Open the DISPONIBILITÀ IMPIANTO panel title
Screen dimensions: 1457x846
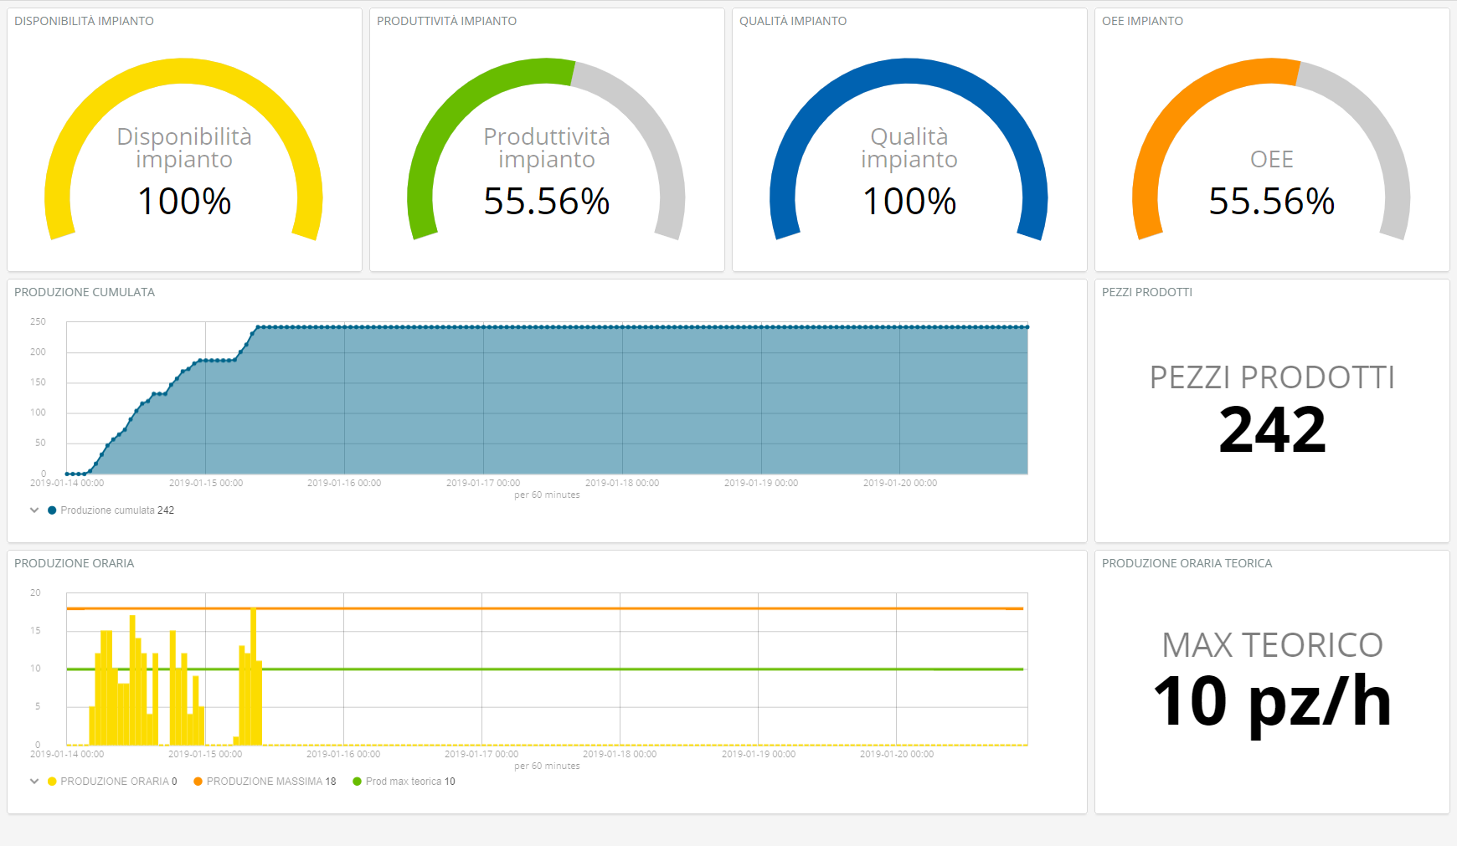pos(84,21)
